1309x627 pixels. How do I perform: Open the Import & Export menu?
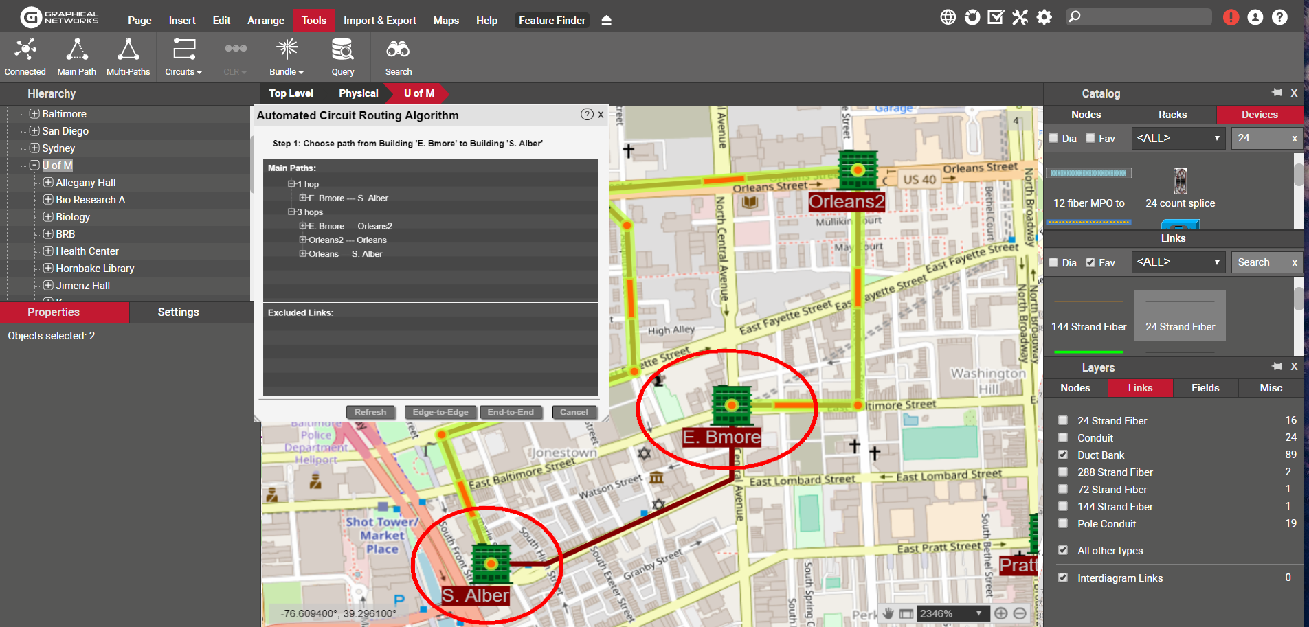click(x=379, y=21)
